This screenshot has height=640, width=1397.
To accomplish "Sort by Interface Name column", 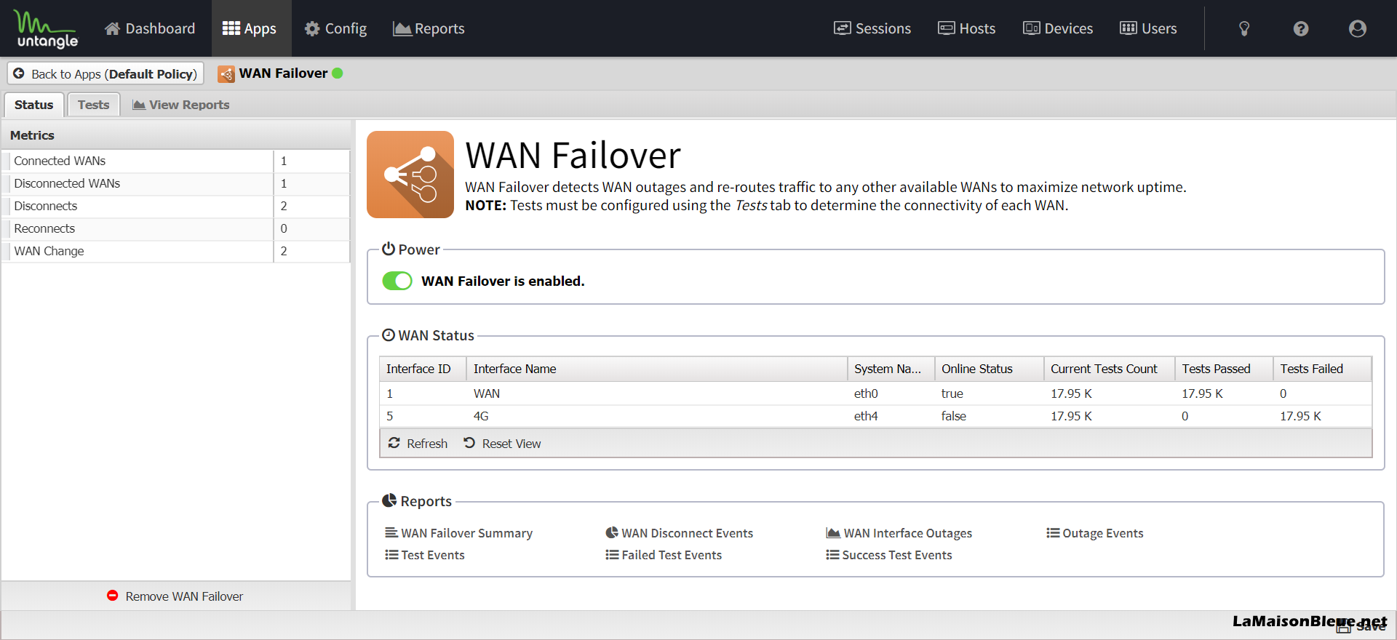I will pyautogui.click(x=657, y=369).
